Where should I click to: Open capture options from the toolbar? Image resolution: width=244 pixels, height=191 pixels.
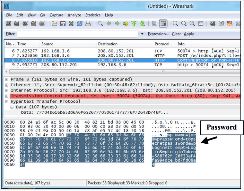click(17, 24)
